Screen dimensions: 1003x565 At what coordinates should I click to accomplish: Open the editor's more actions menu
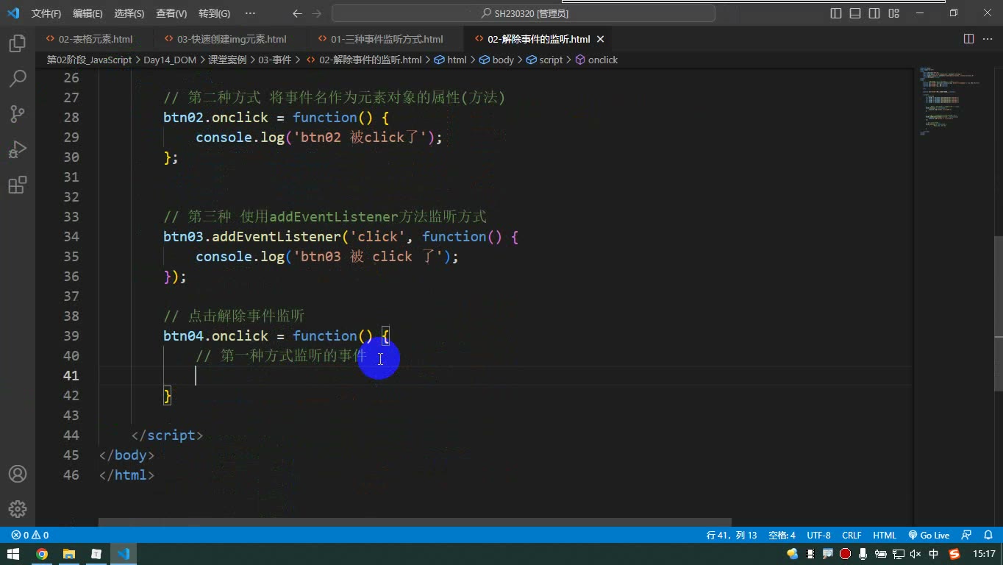pyautogui.click(x=988, y=39)
